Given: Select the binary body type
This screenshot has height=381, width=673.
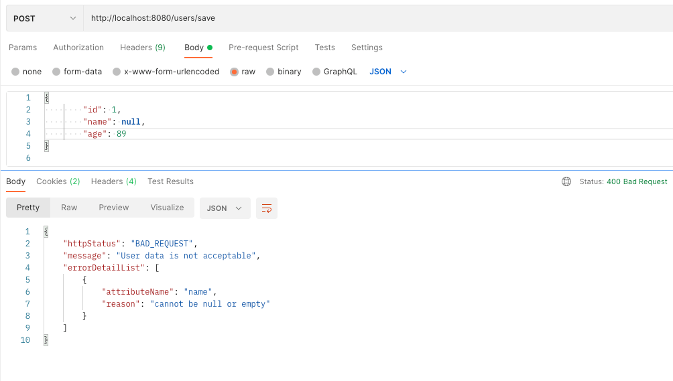Looking at the screenshot, I should tap(284, 72).
